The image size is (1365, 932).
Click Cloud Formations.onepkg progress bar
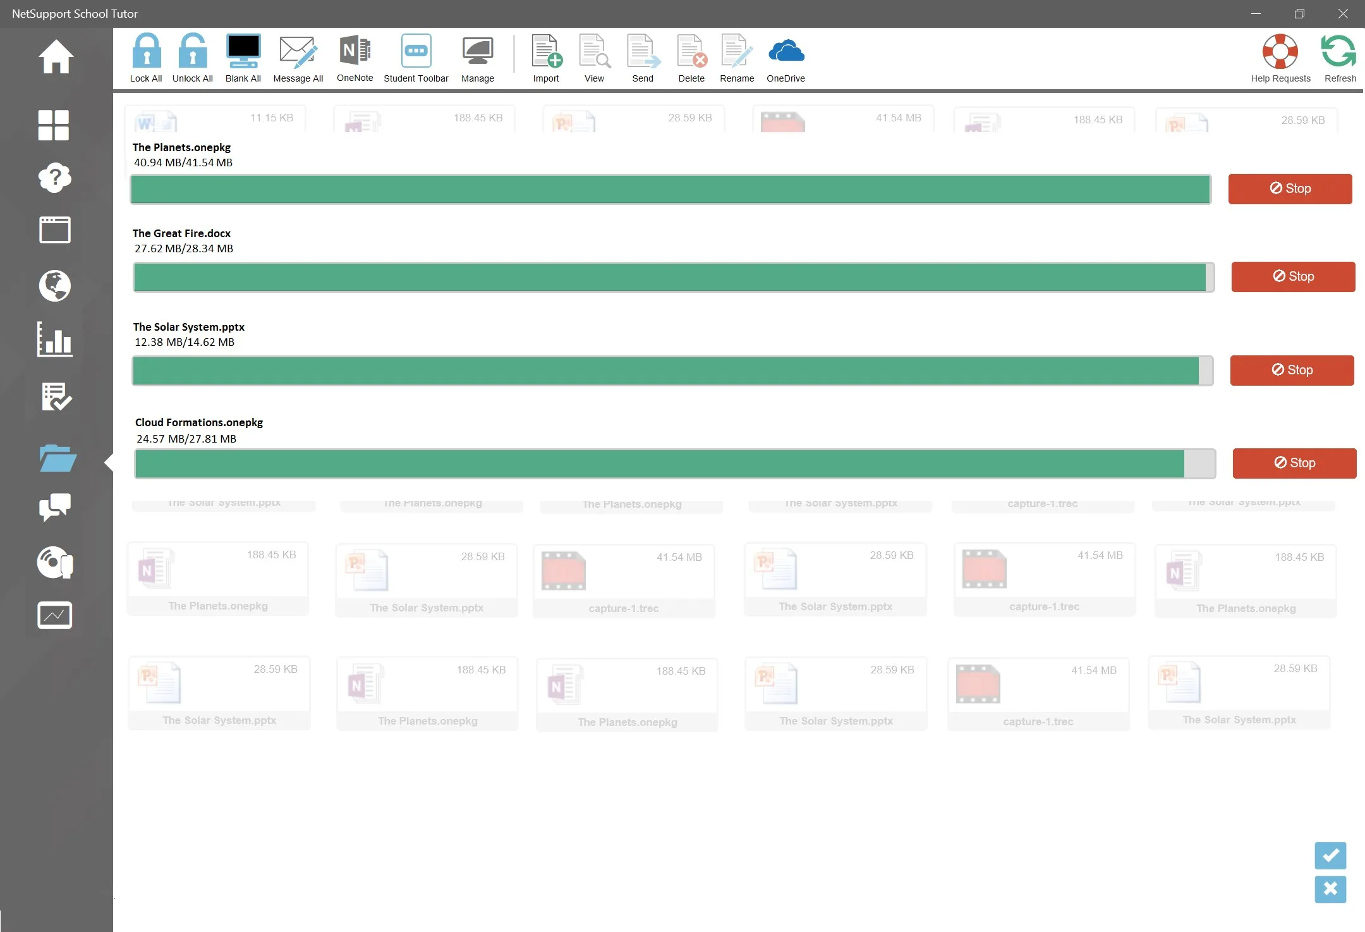tap(675, 464)
